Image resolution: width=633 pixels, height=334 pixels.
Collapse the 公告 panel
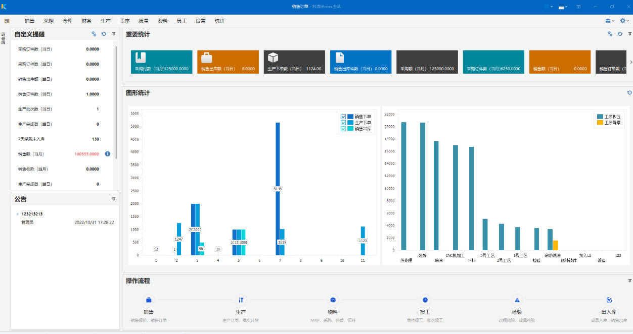pyautogui.click(x=114, y=199)
